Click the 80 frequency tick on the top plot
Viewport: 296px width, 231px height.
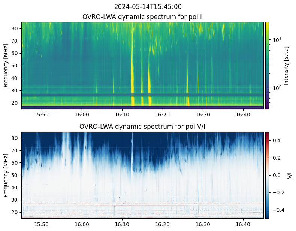pos(16,28)
